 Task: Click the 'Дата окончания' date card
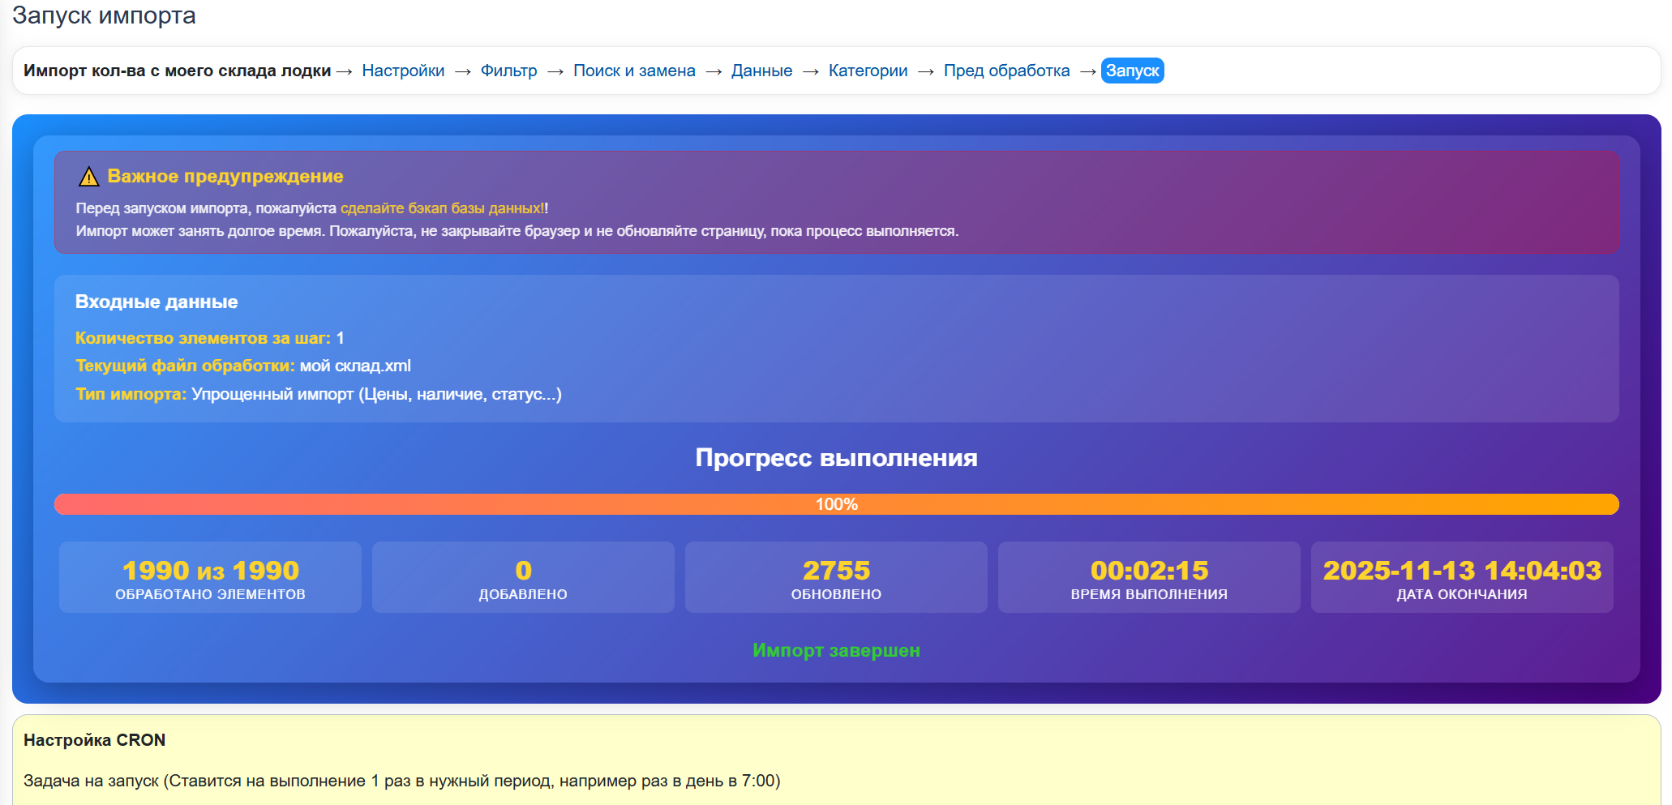[1461, 577]
